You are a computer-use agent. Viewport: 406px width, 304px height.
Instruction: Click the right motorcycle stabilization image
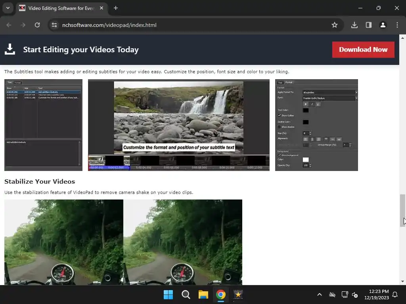click(183, 242)
